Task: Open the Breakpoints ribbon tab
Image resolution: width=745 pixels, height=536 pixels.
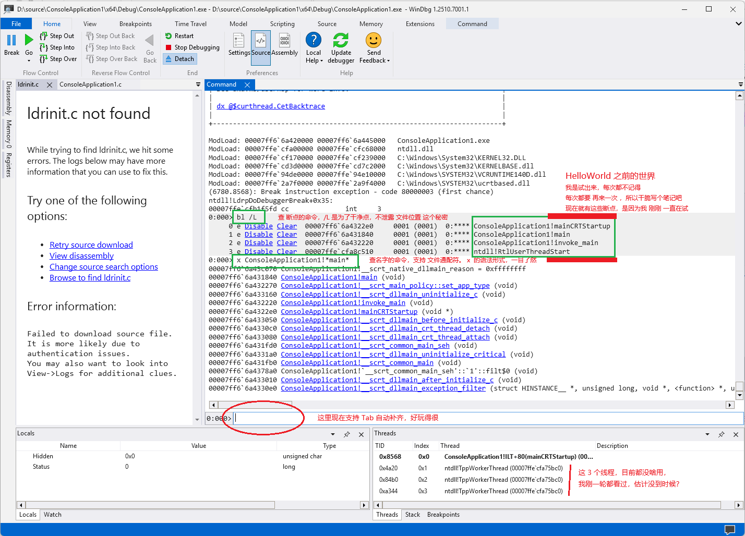Action: (136, 24)
